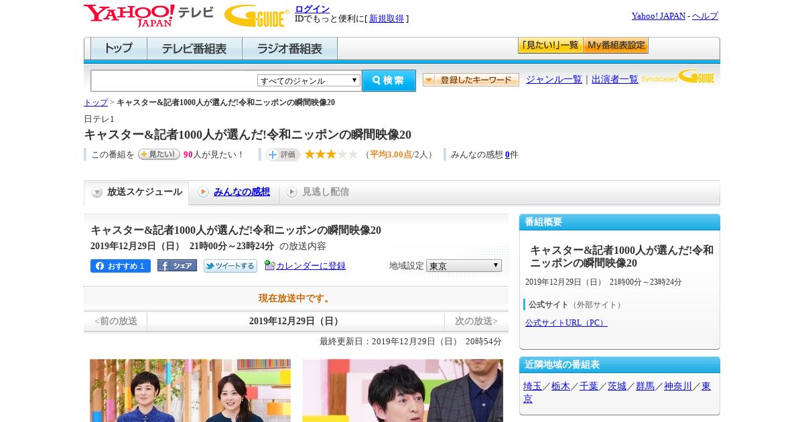
Task: Click the 最終更新日 timestamp text
Action: 411,342
